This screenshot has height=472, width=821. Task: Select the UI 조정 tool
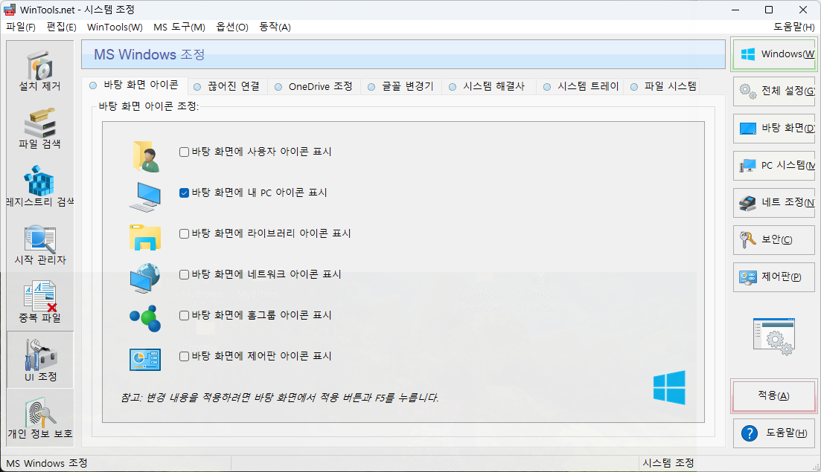pos(39,360)
